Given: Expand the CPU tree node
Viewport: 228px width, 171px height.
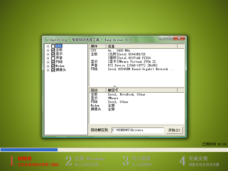Looking at the screenshot, I should coord(48,46).
